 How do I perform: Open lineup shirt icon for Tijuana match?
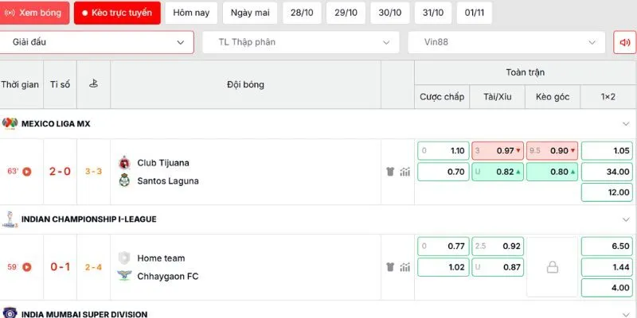[390, 172]
